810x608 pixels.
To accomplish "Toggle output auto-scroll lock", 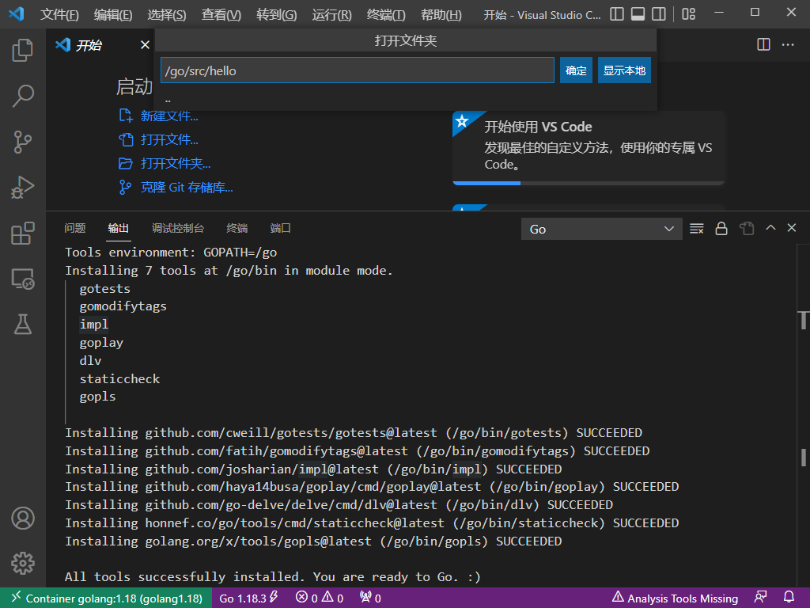I will tap(721, 229).
